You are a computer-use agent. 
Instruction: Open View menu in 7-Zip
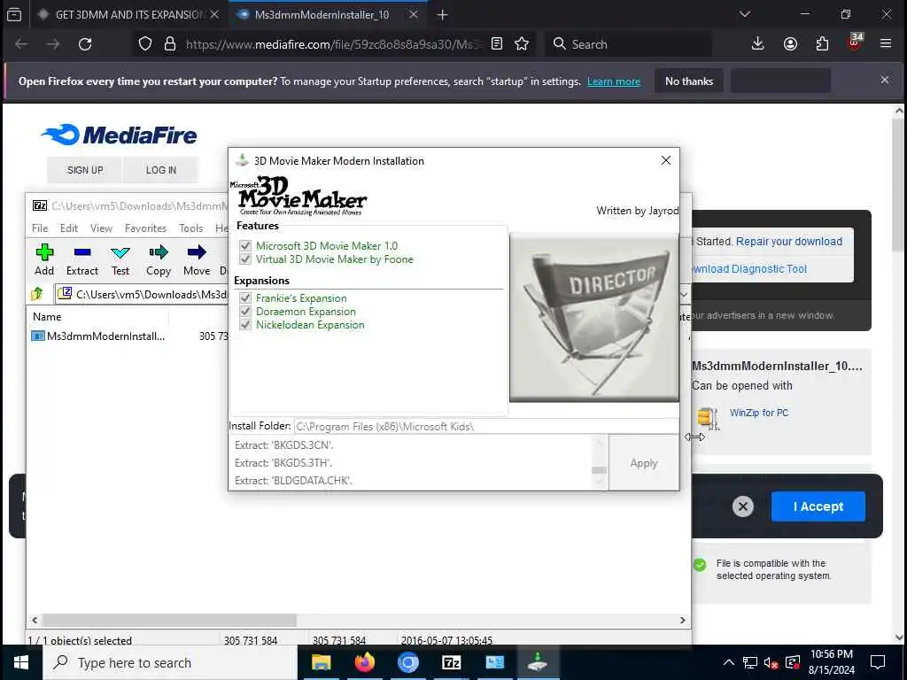point(101,228)
